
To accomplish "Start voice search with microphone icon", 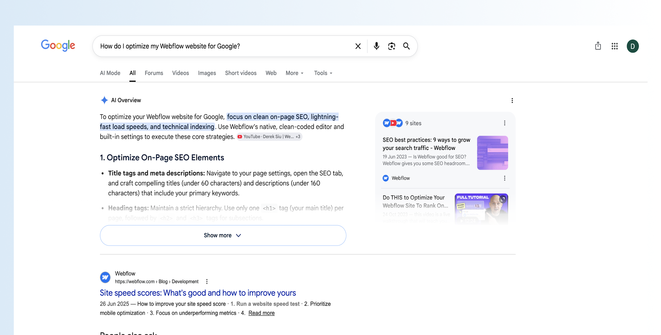I will (376, 46).
